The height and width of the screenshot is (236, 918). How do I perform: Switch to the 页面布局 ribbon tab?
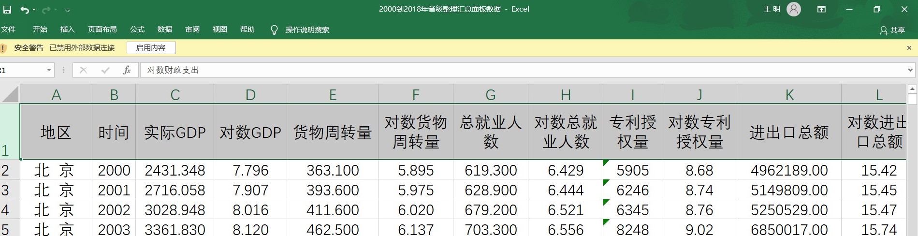pos(102,29)
